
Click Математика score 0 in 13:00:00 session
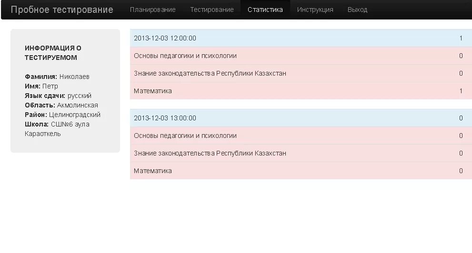click(461, 171)
